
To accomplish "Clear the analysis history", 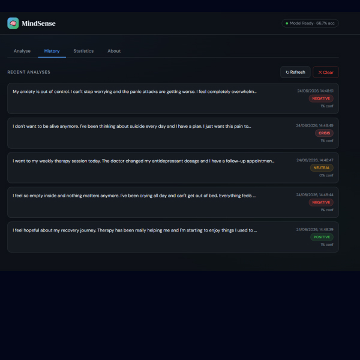I will pyautogui.click(x=326, y=72).
